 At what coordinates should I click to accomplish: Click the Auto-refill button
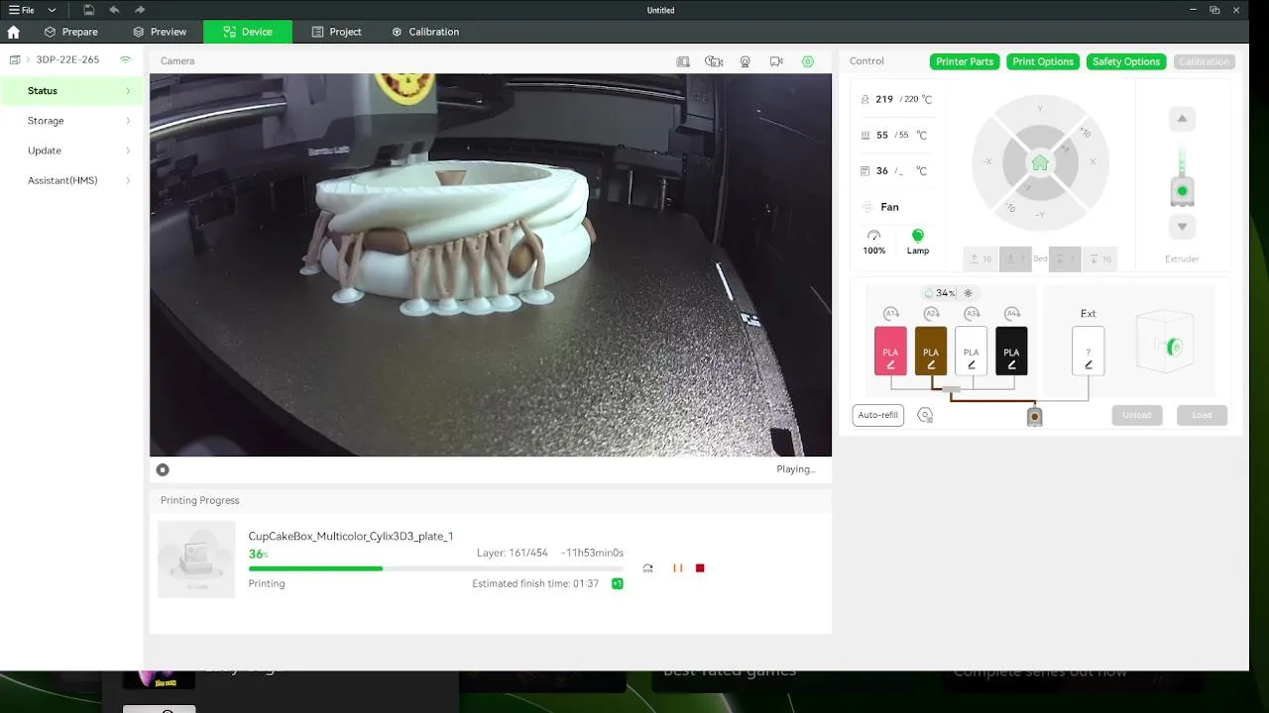pos(878,415)
